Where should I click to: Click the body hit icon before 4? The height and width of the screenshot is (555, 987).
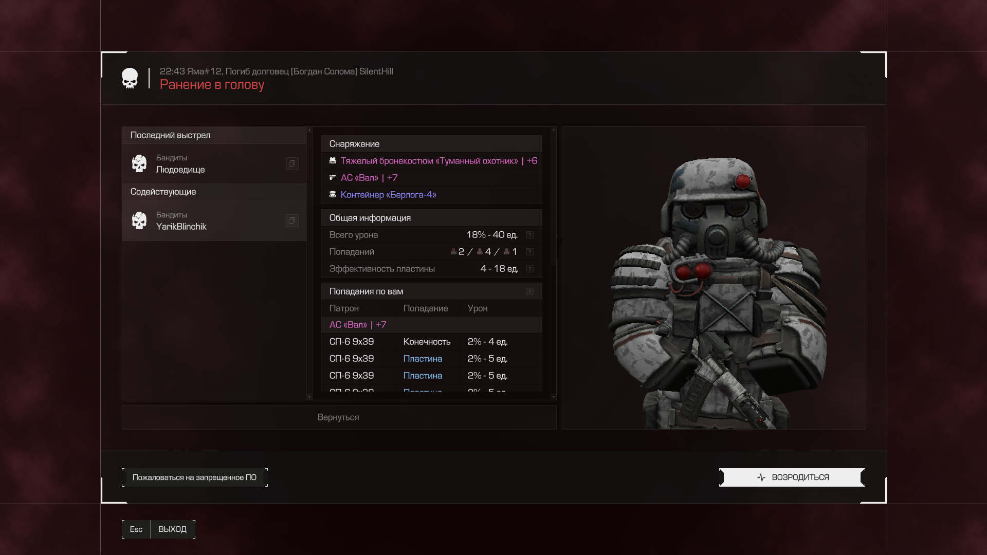point(480,252)
